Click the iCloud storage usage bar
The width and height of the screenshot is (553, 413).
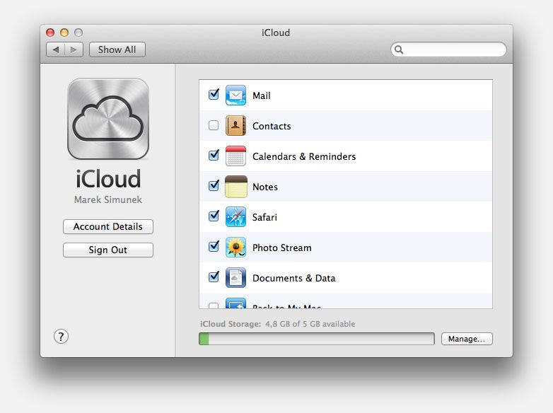tap(316, 339)
